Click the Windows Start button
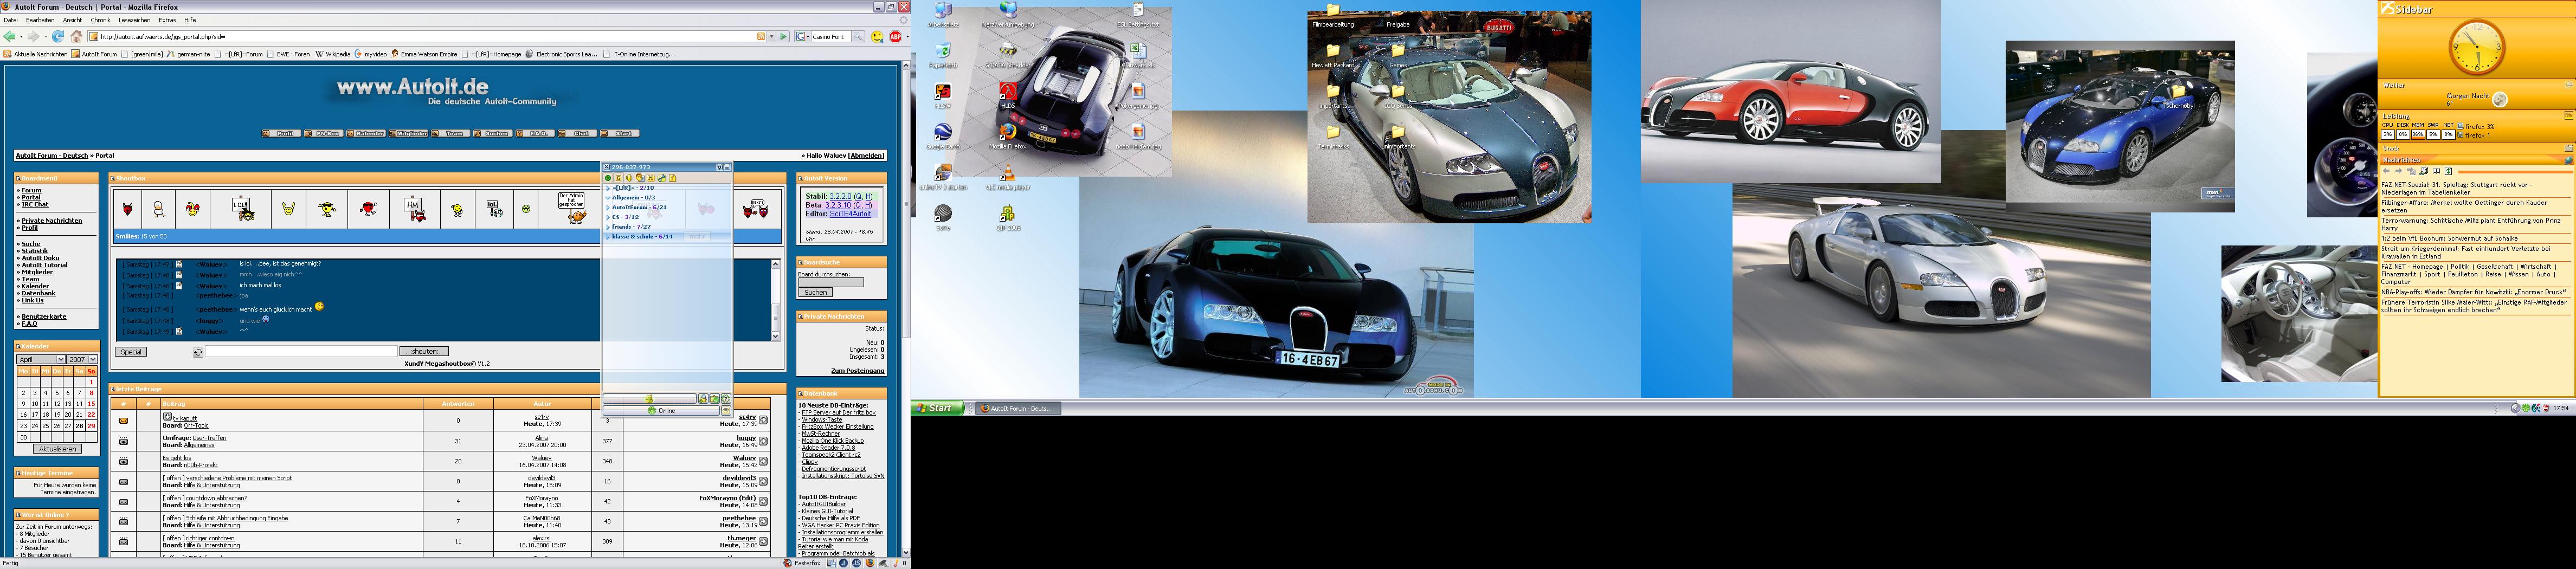 (x=937, y=408)
